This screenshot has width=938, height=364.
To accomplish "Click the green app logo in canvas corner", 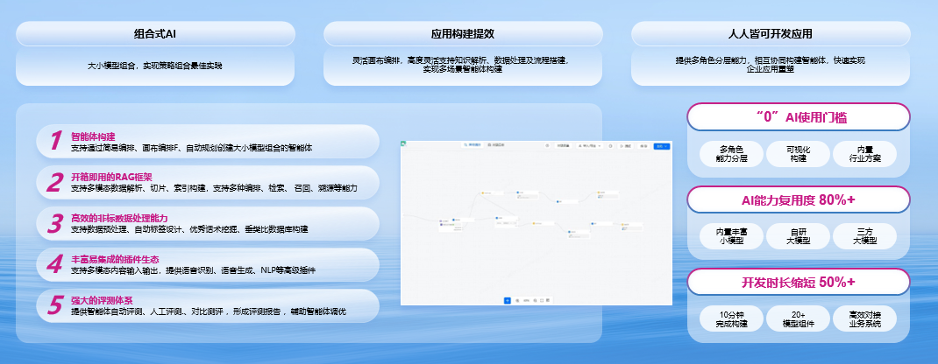I will click(x=404, y=145).
